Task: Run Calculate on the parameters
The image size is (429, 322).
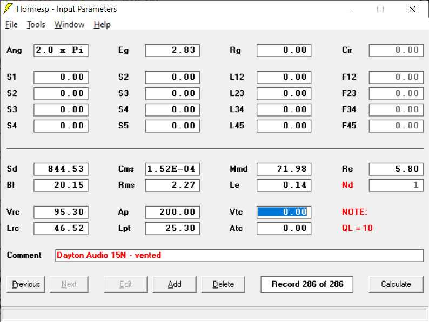Action: click(x=396, y=284)
